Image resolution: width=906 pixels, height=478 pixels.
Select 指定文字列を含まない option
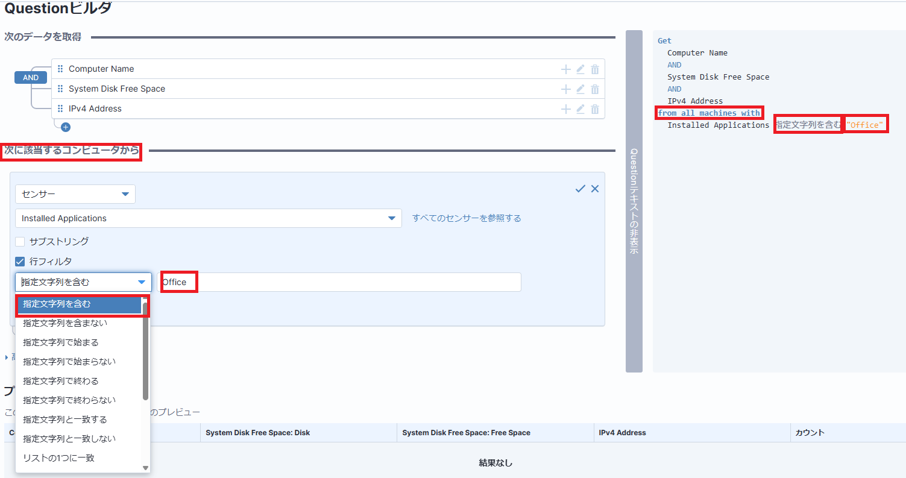click(x=79, y=323)
